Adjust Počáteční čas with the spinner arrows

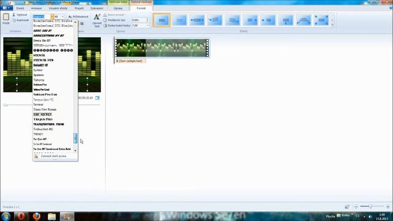[147, 20]
